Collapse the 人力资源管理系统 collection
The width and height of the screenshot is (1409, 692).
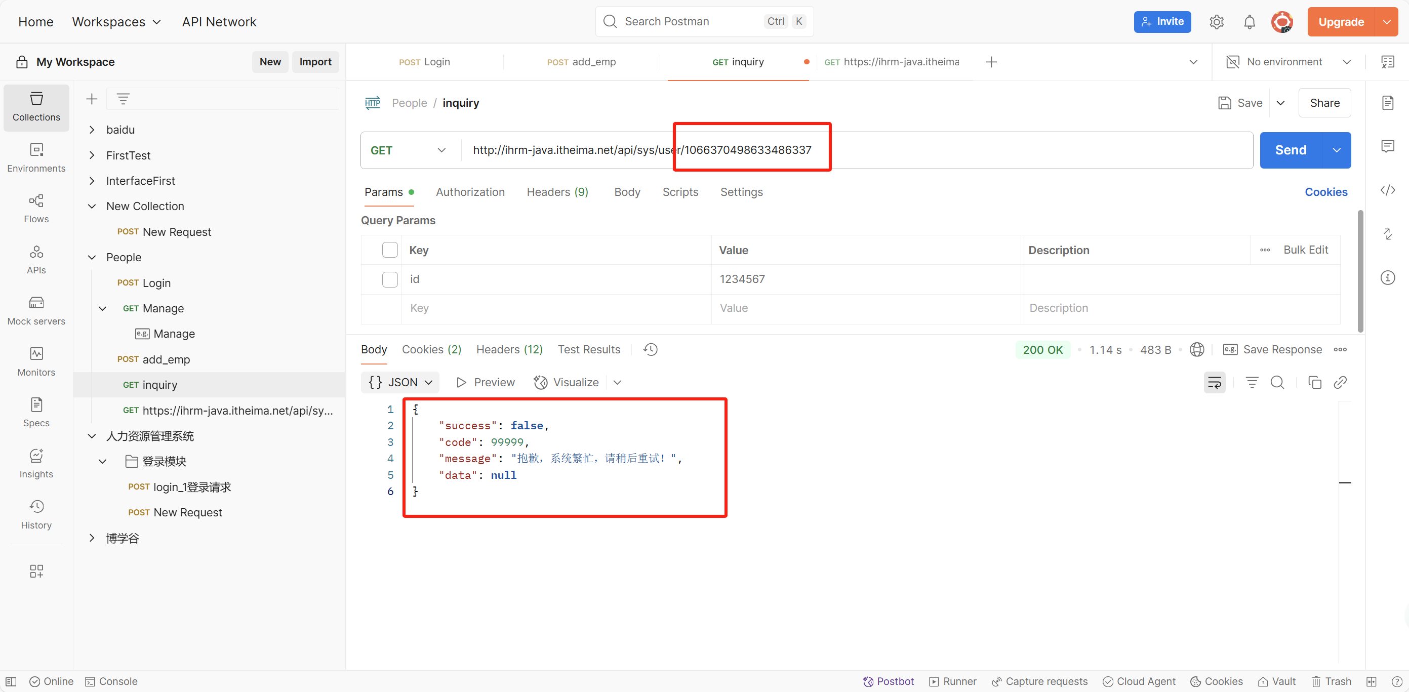[92, 436]
